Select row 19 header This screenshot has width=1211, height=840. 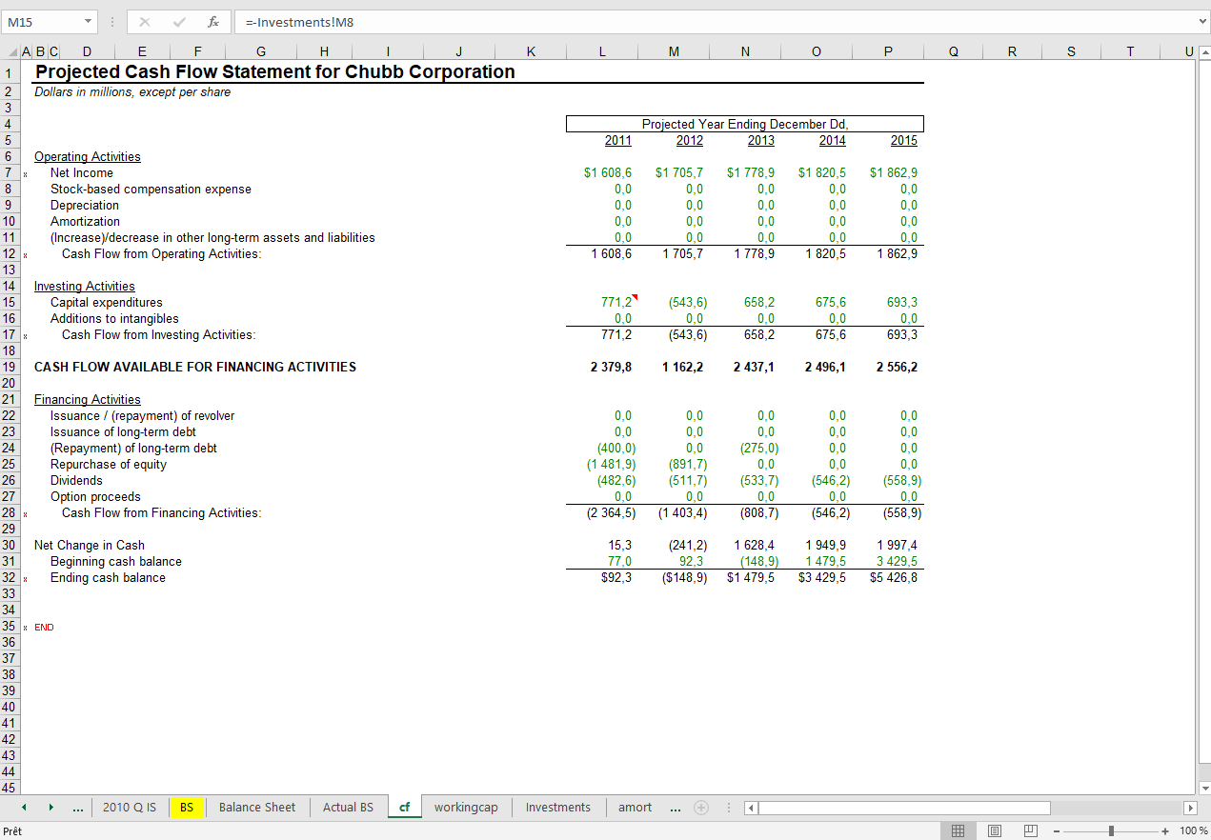click(x=9, y=367)
